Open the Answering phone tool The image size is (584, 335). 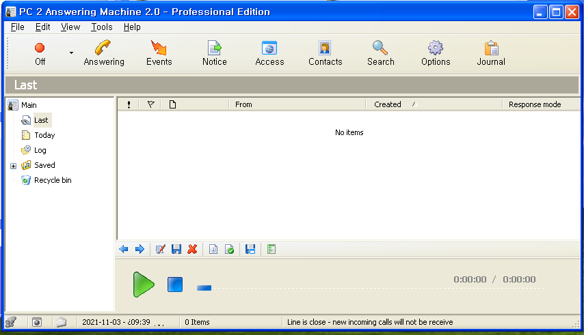point(104,53)
